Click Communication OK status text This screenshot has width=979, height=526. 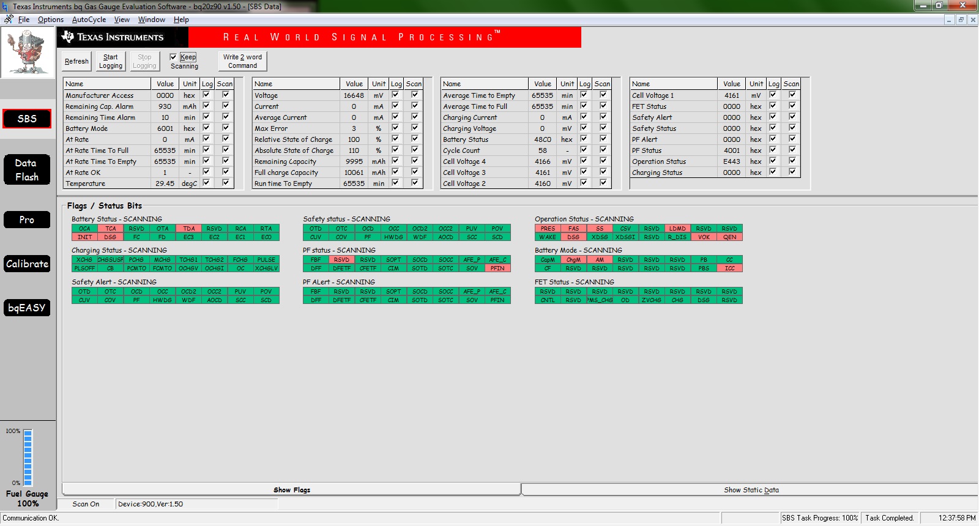[x=31, y=518]
